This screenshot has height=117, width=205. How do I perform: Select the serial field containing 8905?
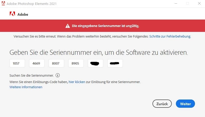[x=76, y=63]
